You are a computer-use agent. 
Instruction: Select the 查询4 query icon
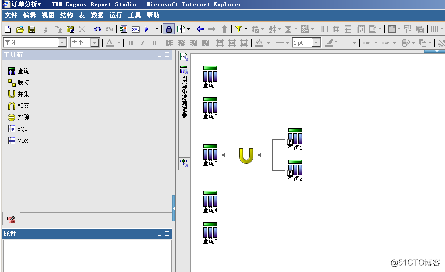click(x=210, y=202)
